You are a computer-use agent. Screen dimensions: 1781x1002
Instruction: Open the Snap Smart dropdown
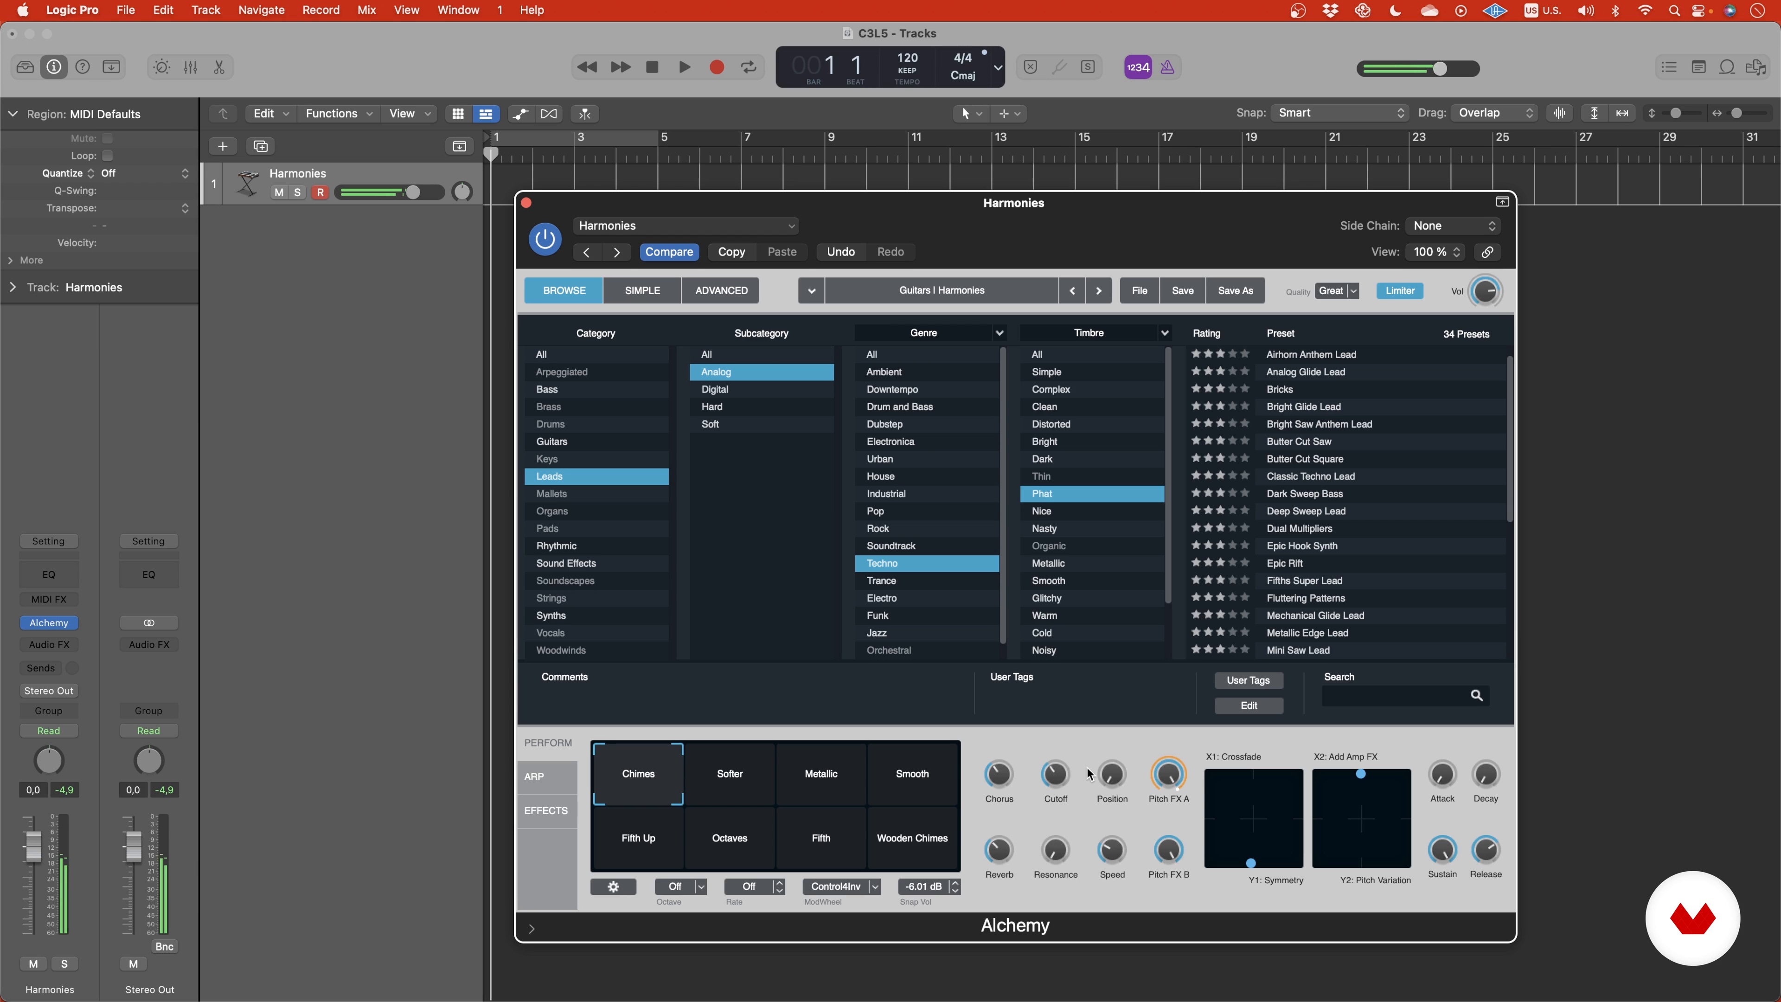(x=1339, y=113)
